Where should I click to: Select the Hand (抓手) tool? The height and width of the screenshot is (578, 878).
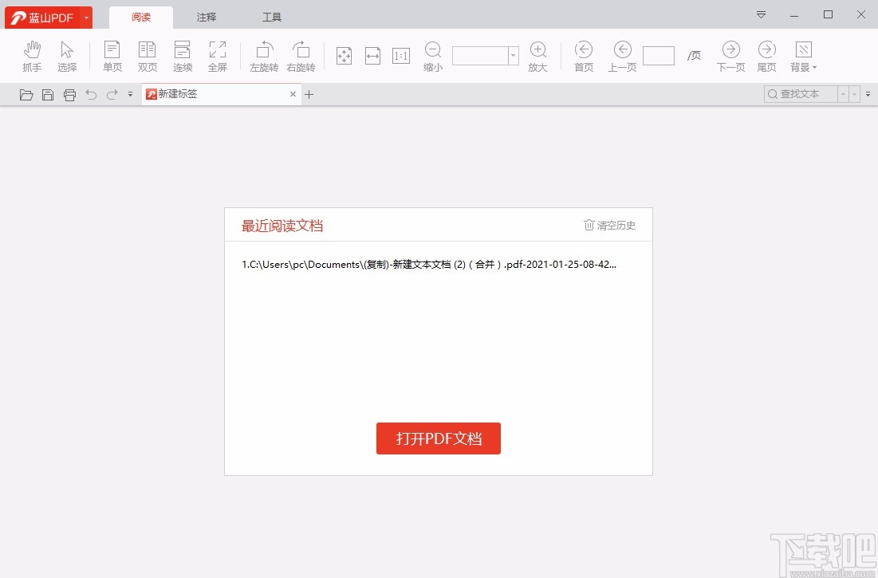[x=32, y=57]
